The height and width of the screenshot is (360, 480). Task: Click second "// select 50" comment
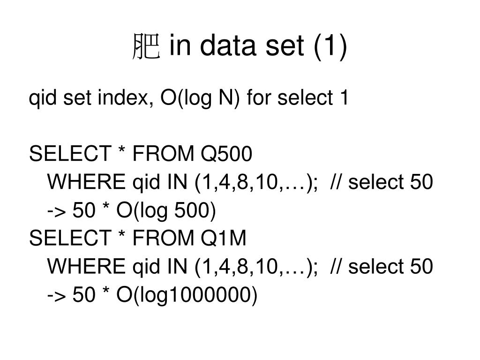point(382,266)
